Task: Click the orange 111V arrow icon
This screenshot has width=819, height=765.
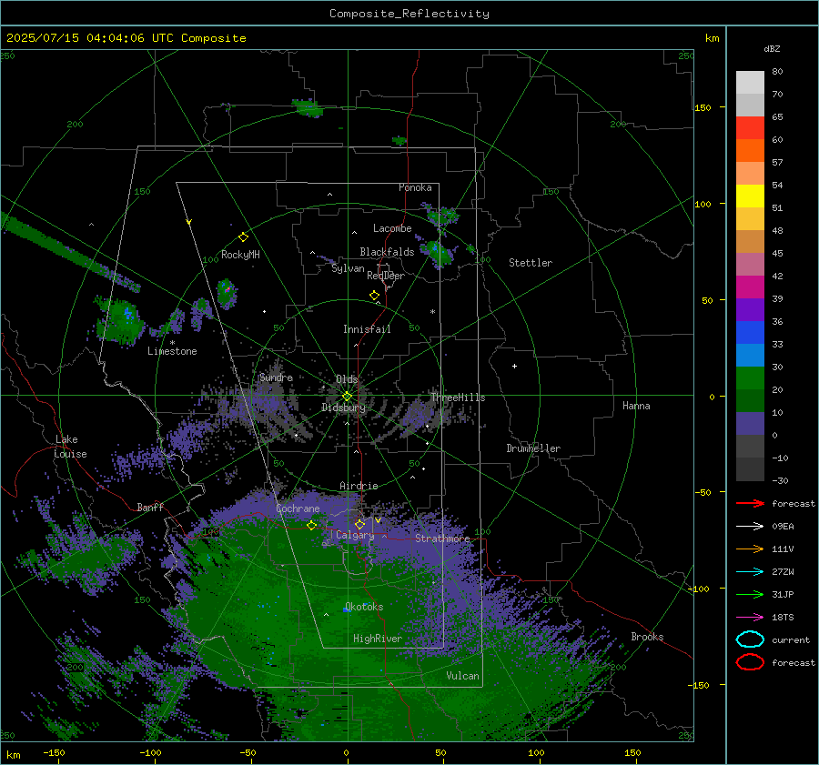Action: click(x=750, y=549)
